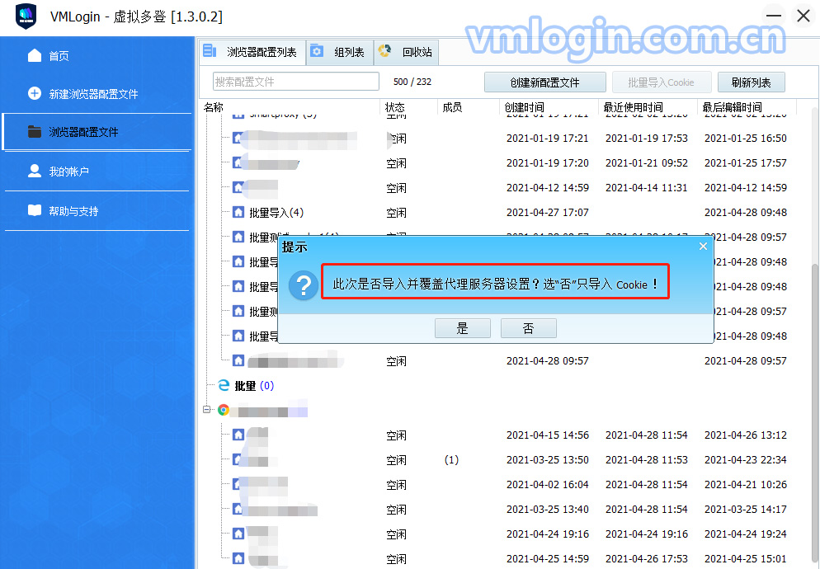Switch to the 浏览器配置列表 tab

pos(252,52)
